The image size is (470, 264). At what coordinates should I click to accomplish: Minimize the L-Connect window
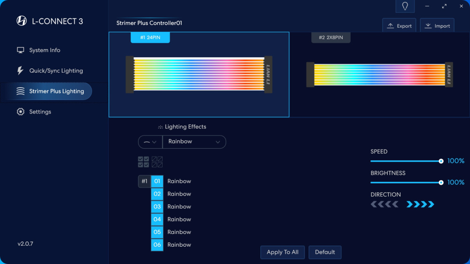[x=427, y=6]
